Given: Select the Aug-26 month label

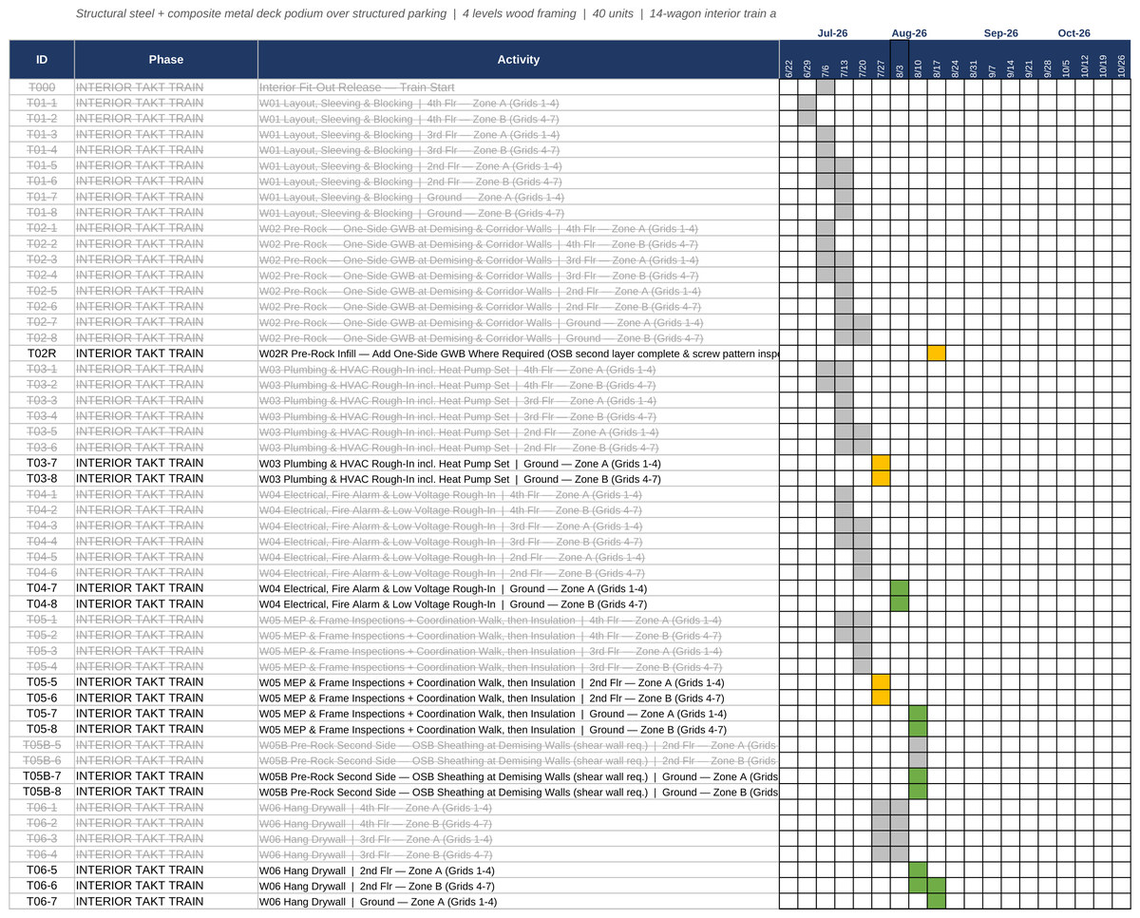Looking at the screenshot, I should 909,33.
